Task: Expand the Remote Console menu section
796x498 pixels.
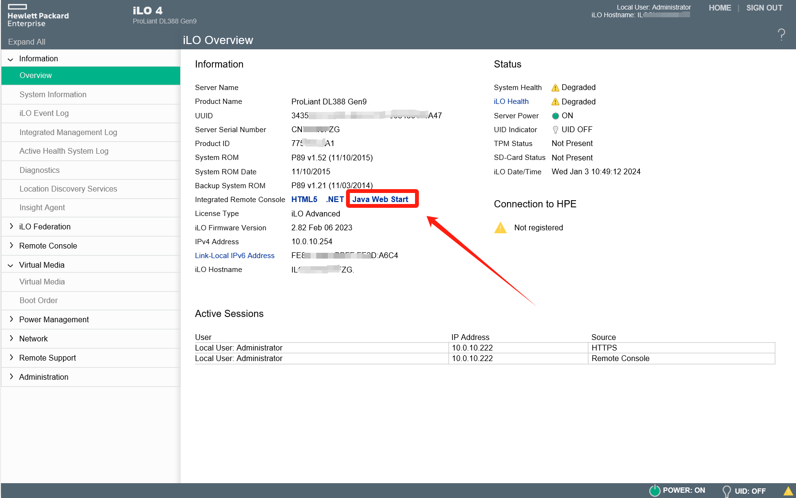Action: point(48,246)
